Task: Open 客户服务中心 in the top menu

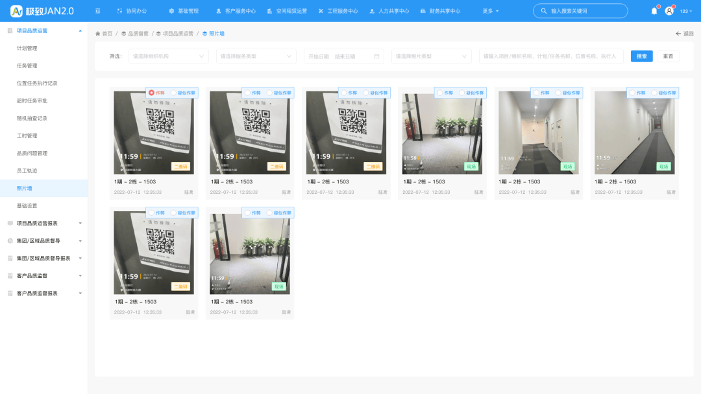Action: [x=236, y=11]
